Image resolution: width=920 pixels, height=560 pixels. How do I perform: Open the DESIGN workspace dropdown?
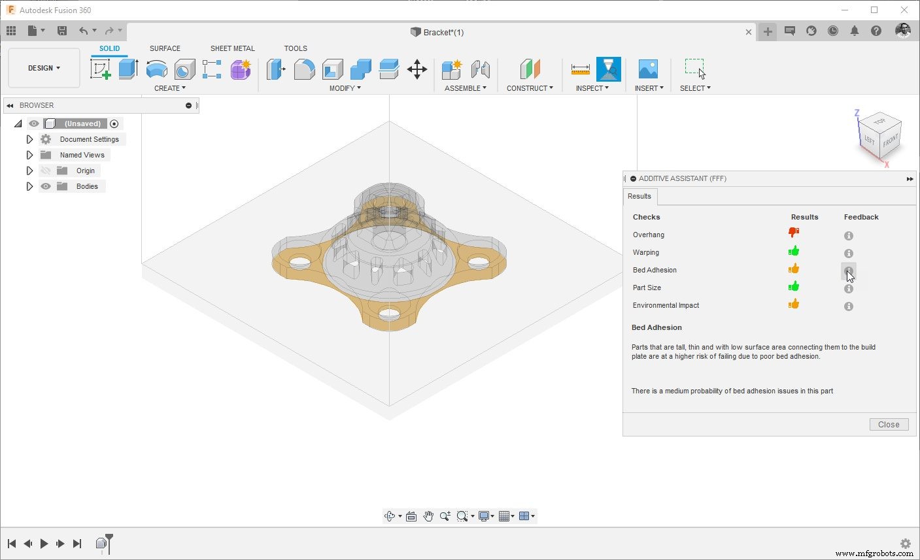tap(43, 67)
